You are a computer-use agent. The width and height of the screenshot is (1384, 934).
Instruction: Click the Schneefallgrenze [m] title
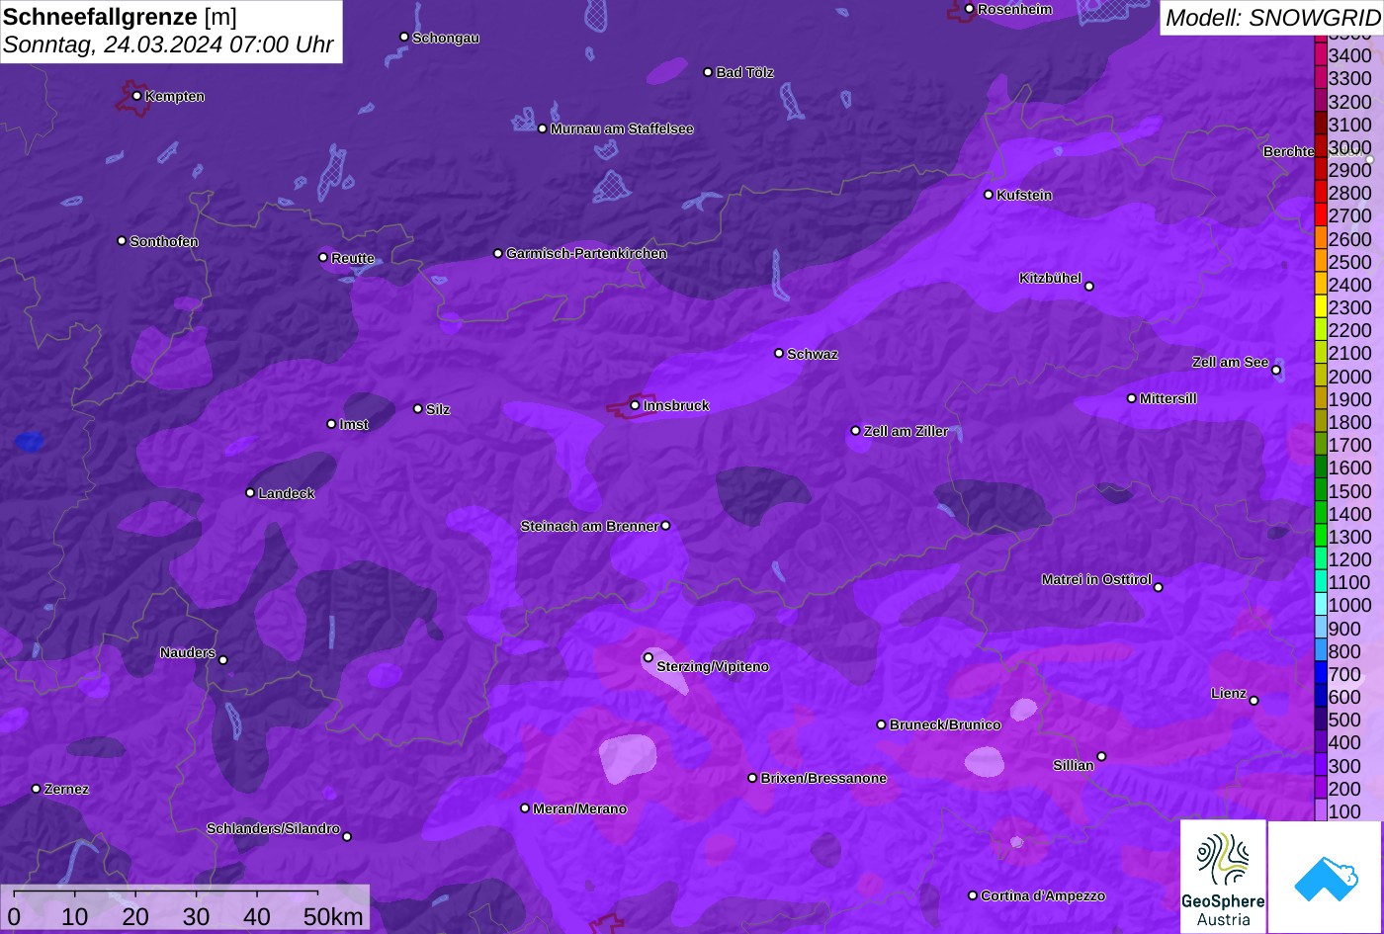[x=120, y=17]
